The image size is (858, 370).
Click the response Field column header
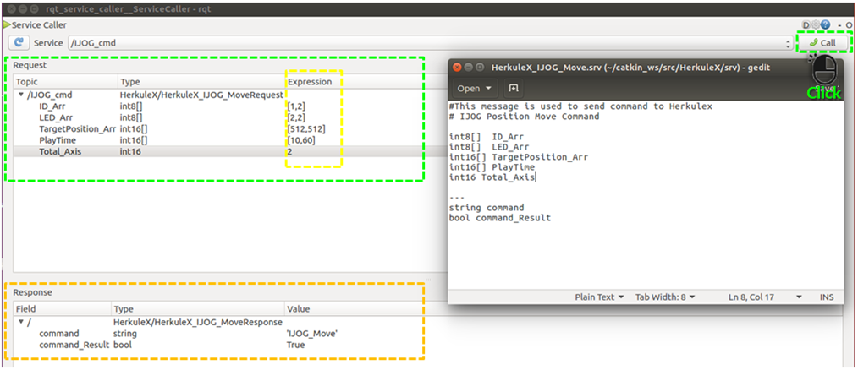tap(63, 309)
